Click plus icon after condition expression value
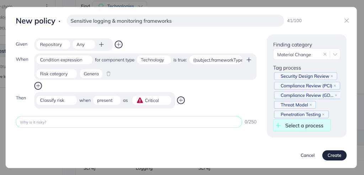This screenshot has height=175, width=364. coord(249,60)
